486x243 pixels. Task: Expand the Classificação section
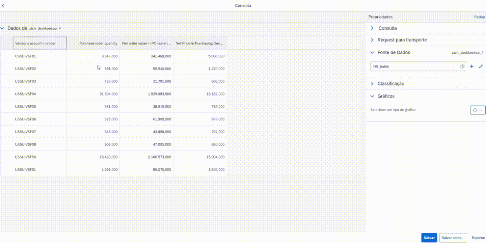[372, 84]
